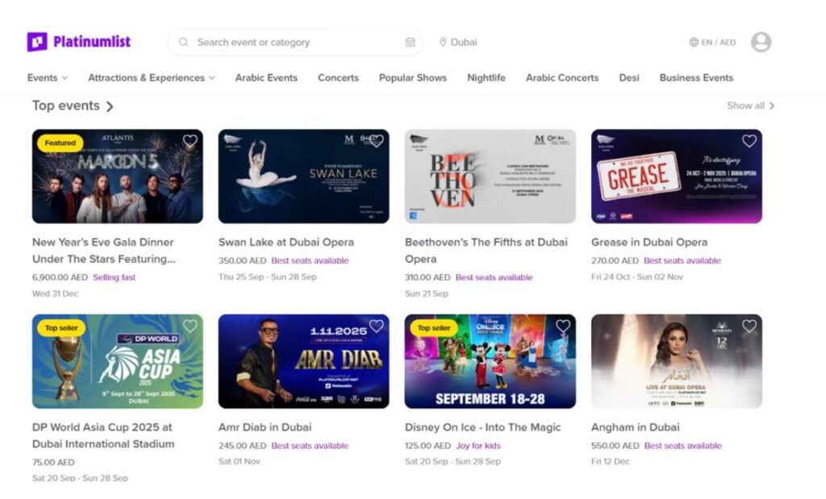
Task: Open the Concerts category
Action: point(338,77)
